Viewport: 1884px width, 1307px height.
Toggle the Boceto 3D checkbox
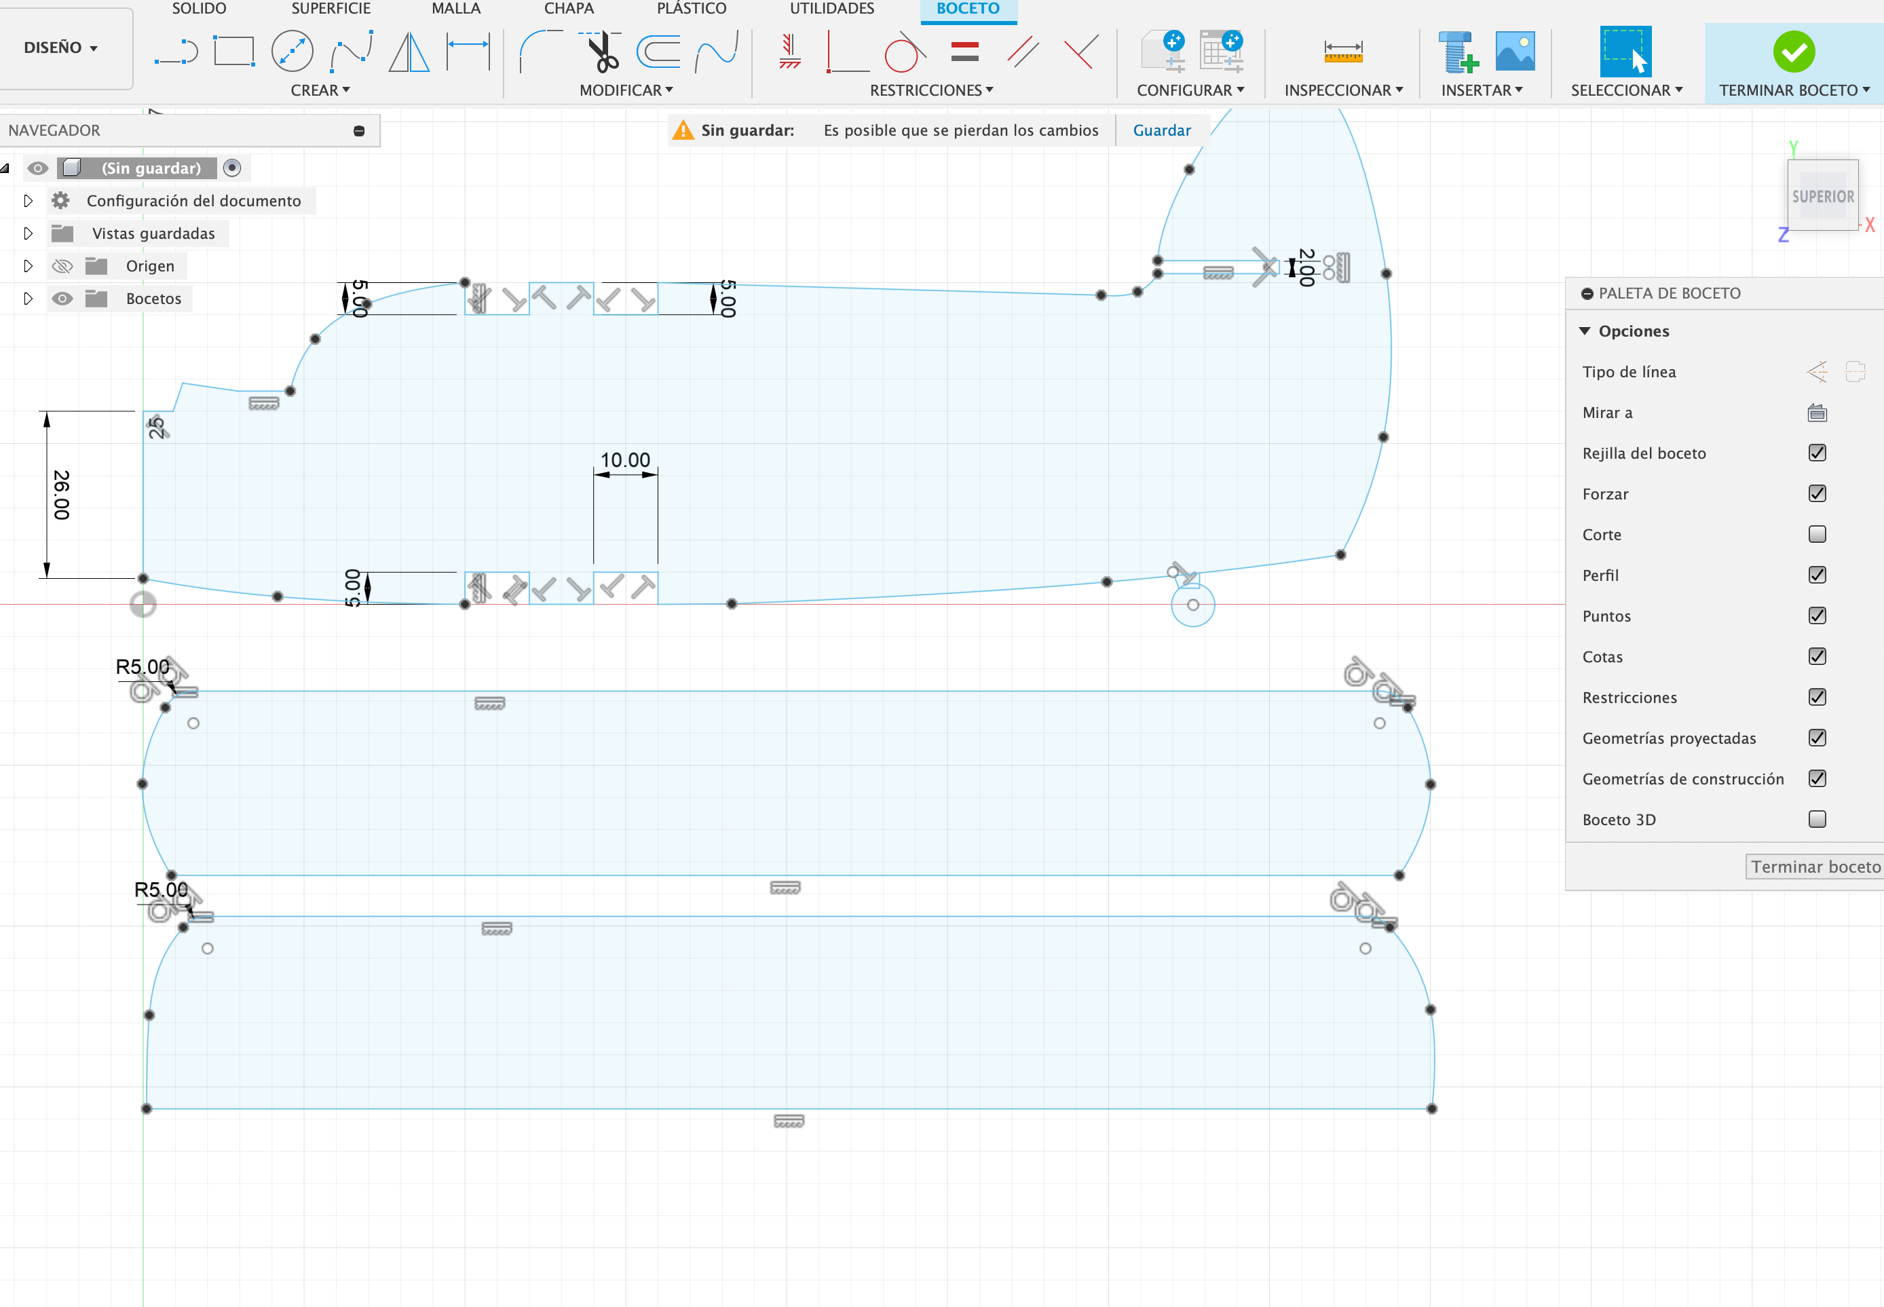1817,819
